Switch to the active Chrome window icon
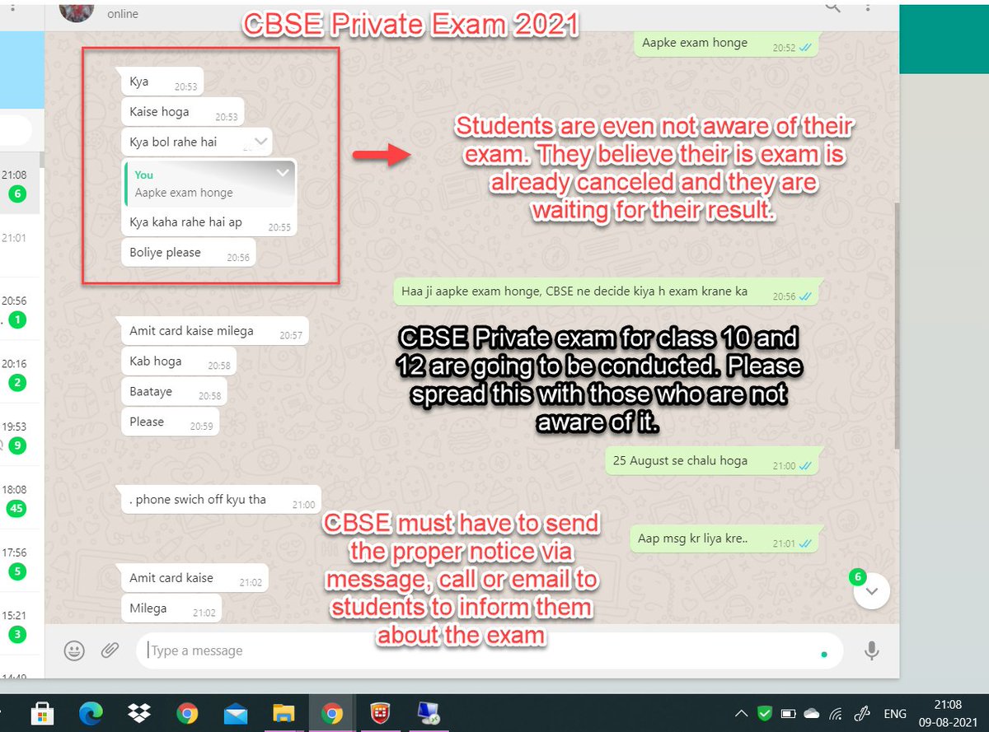Screen dimensions: 989x732 (332, 713)
